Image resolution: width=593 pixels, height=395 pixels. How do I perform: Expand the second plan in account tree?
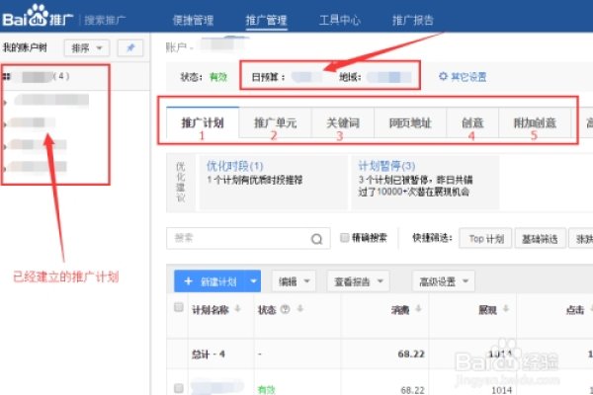click(x=5, y=124)
